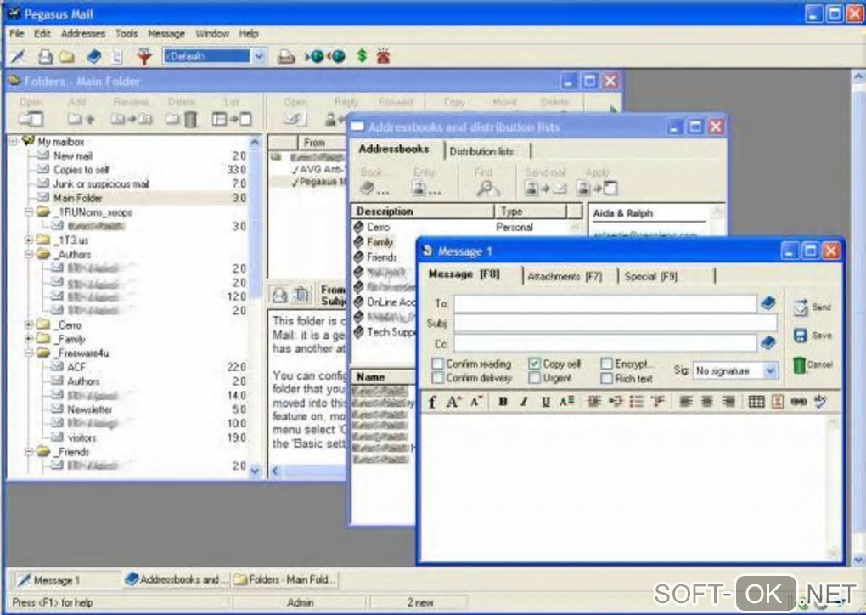Click the print icon in message preview pane
Screen dimensions: 866x615
280,295
